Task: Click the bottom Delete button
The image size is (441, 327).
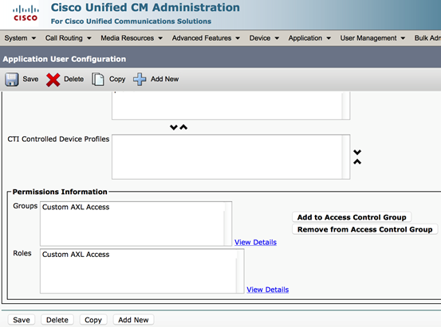Action: 57,320
